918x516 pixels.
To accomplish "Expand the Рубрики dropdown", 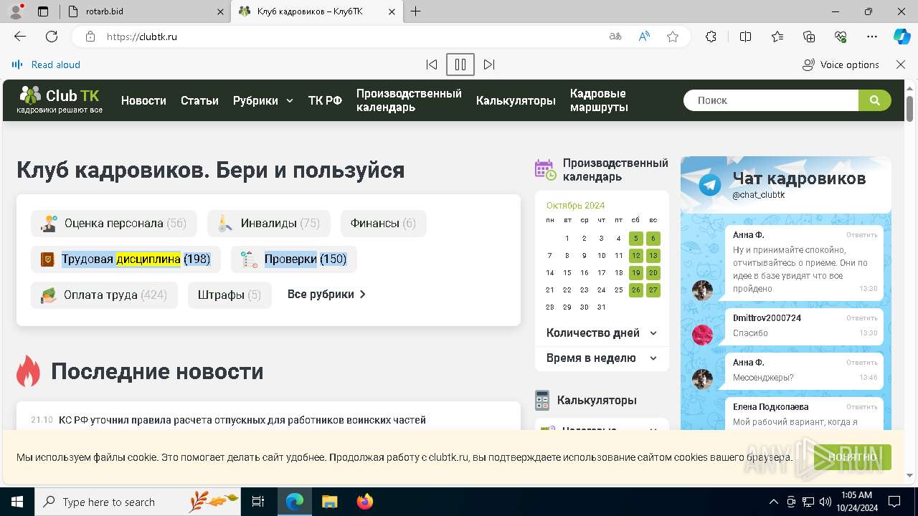I will 263,100.
